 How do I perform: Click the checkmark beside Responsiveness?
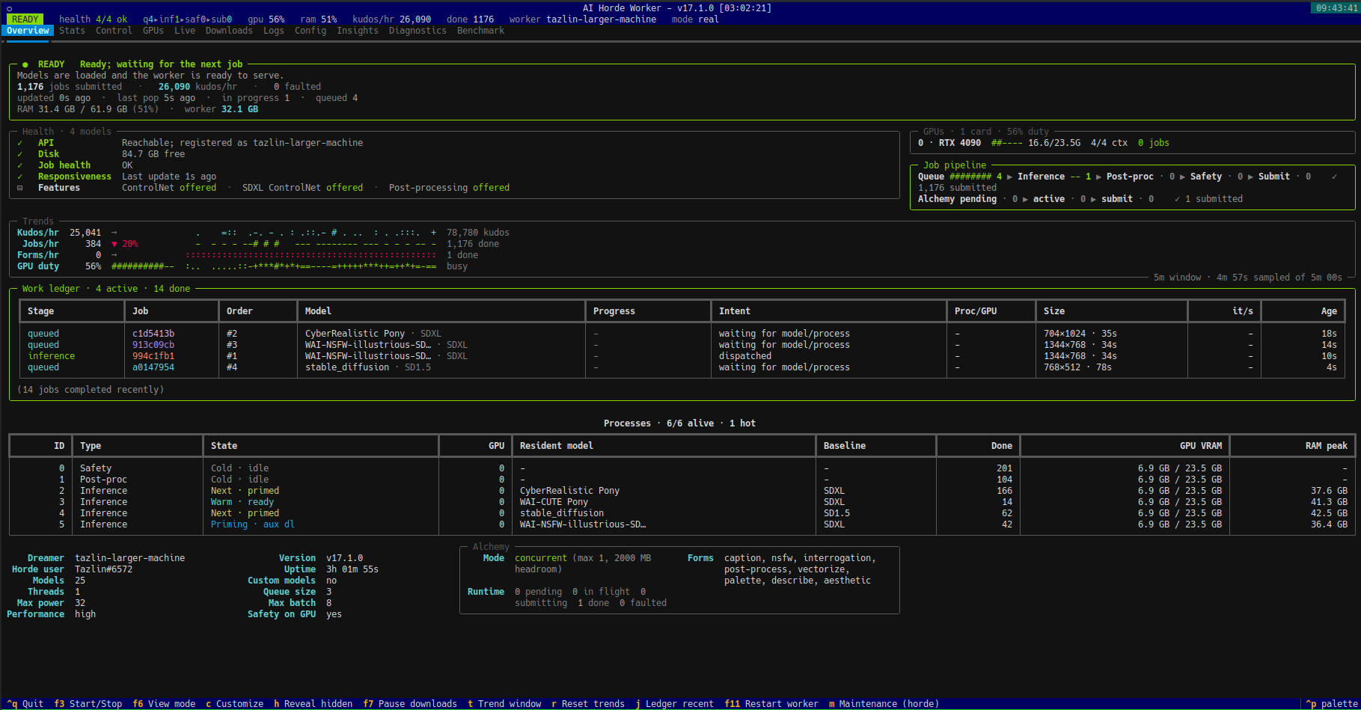point(20,177)
